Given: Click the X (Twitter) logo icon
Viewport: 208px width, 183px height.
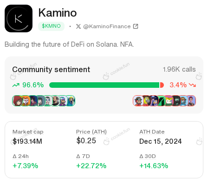Looking at the screenshot, I should [x=78, y=26].
